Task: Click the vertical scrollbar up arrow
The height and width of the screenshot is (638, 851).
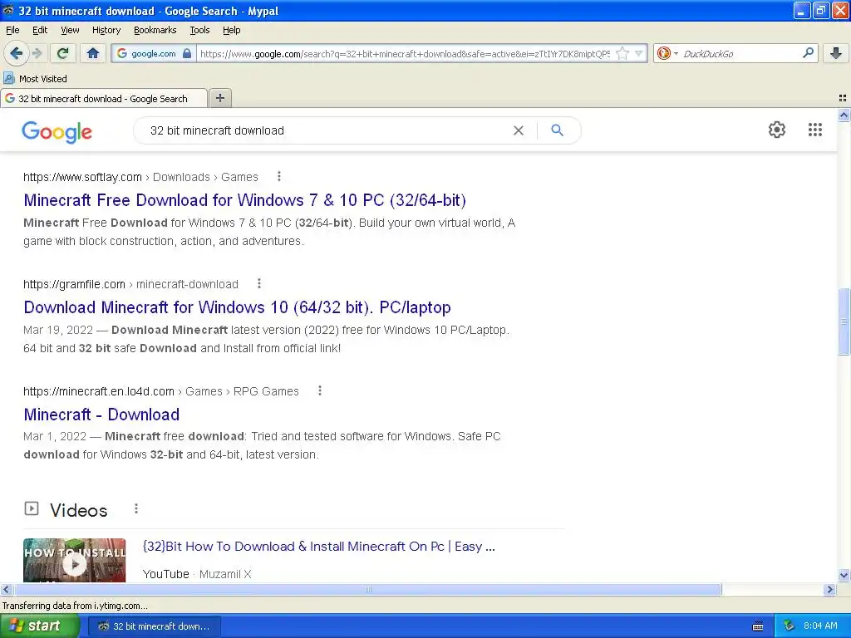Action: click(x=844, y=115)
